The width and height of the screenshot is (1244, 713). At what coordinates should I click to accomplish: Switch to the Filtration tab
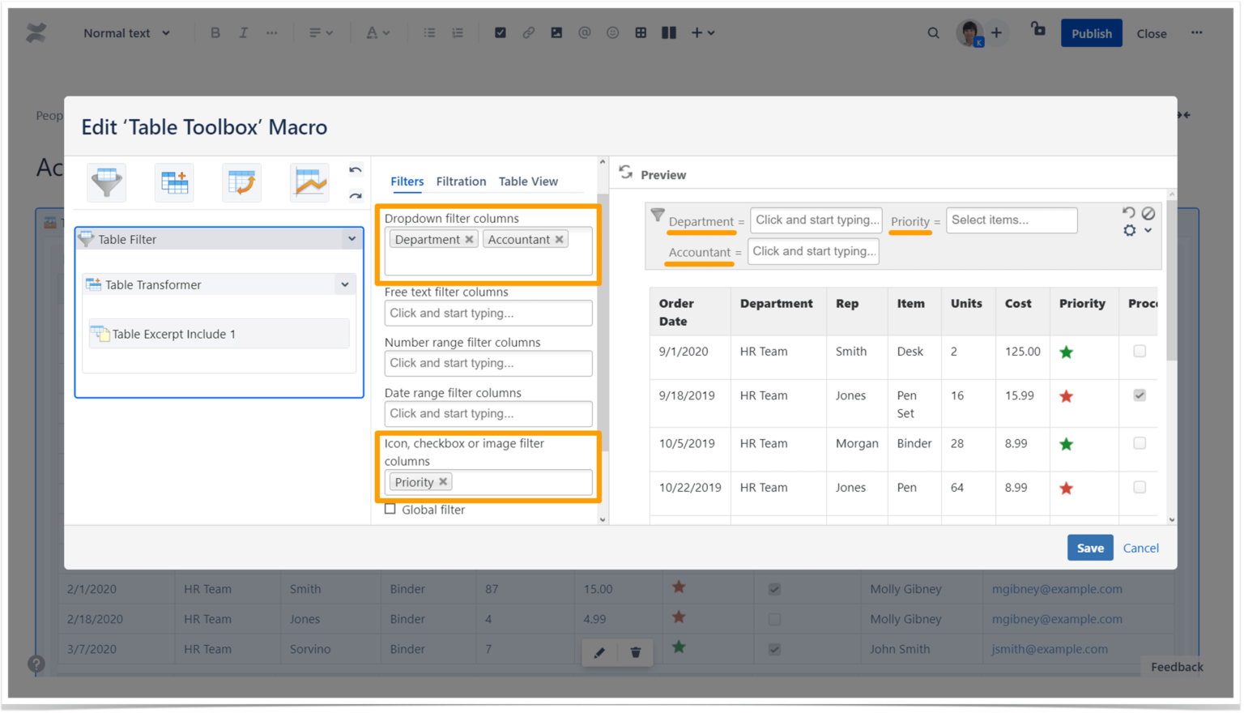pos(461,181)
